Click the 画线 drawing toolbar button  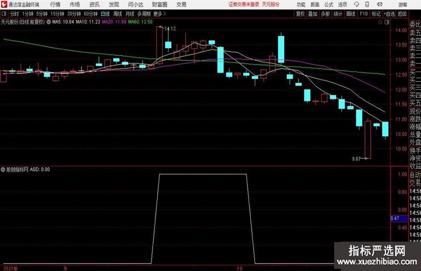tap(351, 14)
